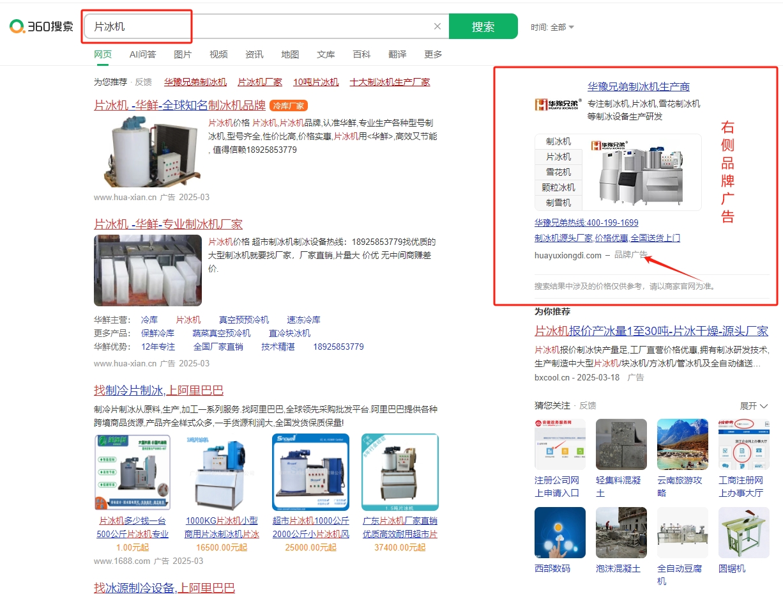This screenshot has width=783, height=594.
Task: Click the suggested search 10吨片冰机
Action: click(316, 82)
